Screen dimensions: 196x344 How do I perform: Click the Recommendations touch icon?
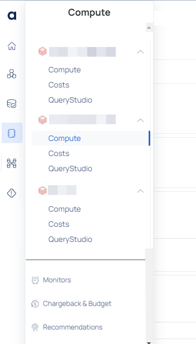pyautogui.click(x=35, y=327)
